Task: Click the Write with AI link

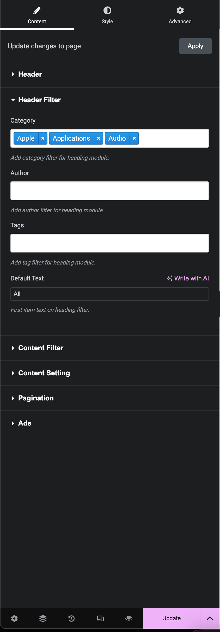Action: 188,278
